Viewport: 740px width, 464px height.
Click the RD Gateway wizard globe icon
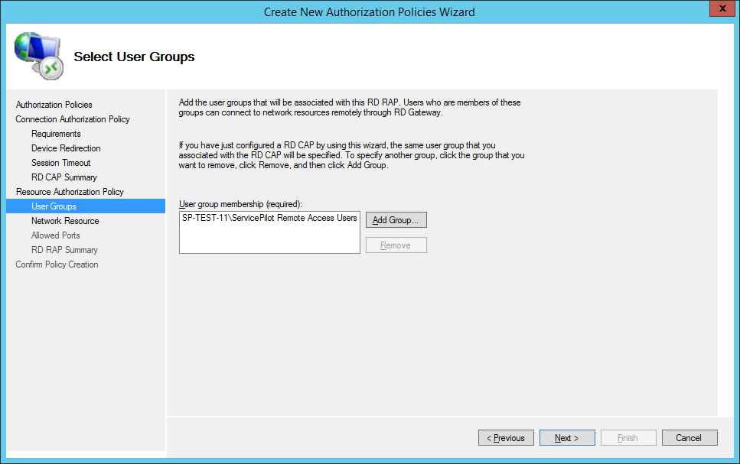[38, 57]
